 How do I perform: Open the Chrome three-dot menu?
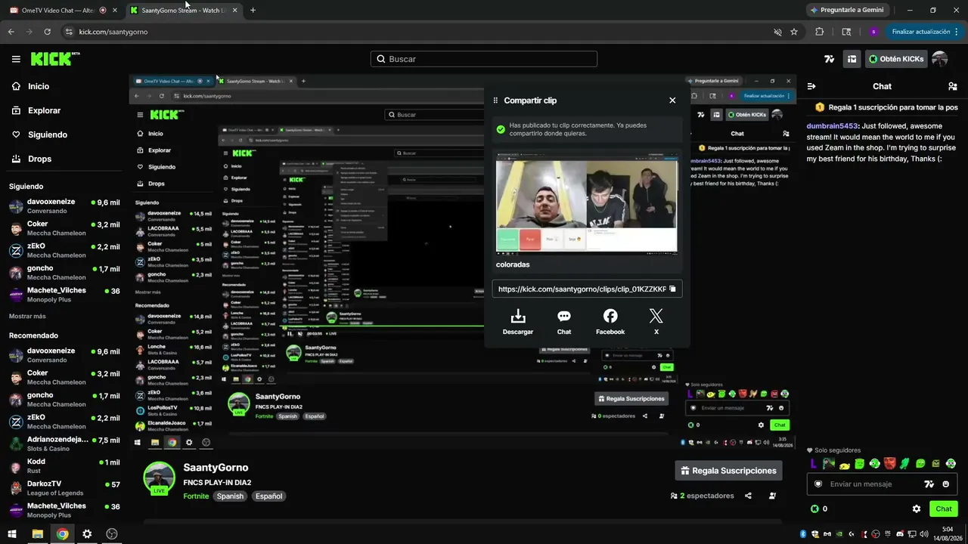click(x=957, y=32)
